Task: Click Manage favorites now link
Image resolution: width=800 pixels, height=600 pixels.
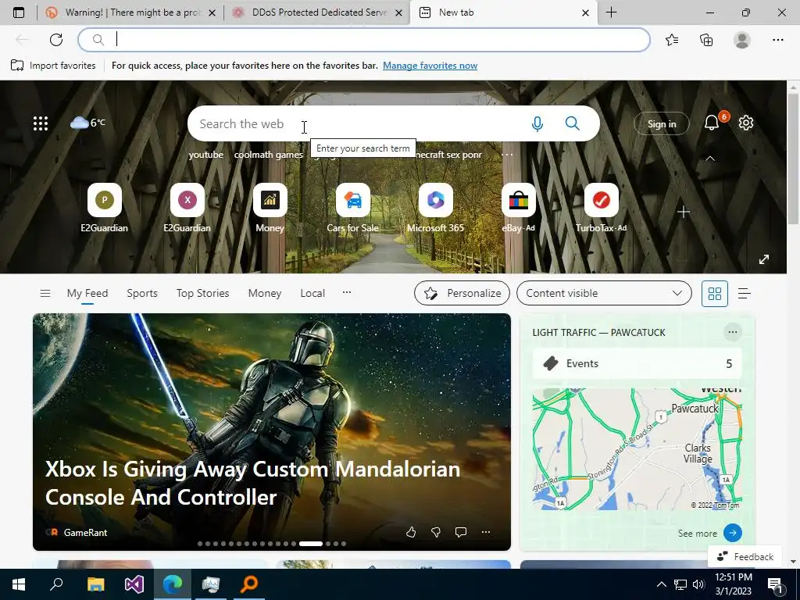Action: point(430,66)
